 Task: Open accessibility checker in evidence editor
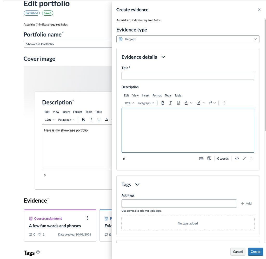pos(209,158)
